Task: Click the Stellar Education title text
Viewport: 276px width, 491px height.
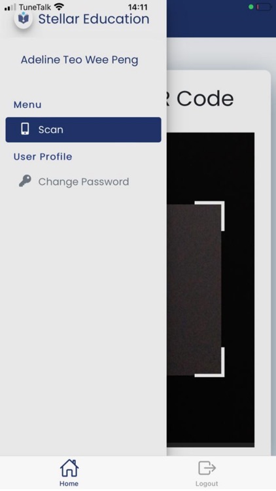Action: pos(94,19)
